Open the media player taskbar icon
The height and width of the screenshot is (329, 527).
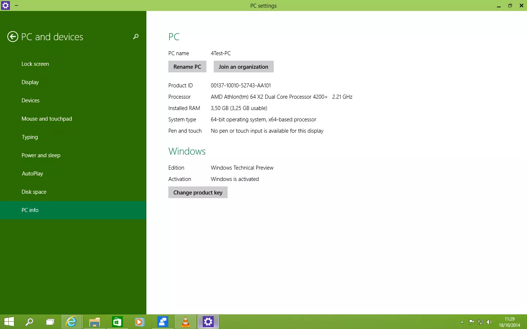(x=139, y=322)
